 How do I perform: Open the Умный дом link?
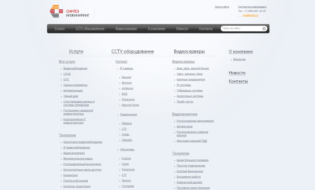click(71, 96)
